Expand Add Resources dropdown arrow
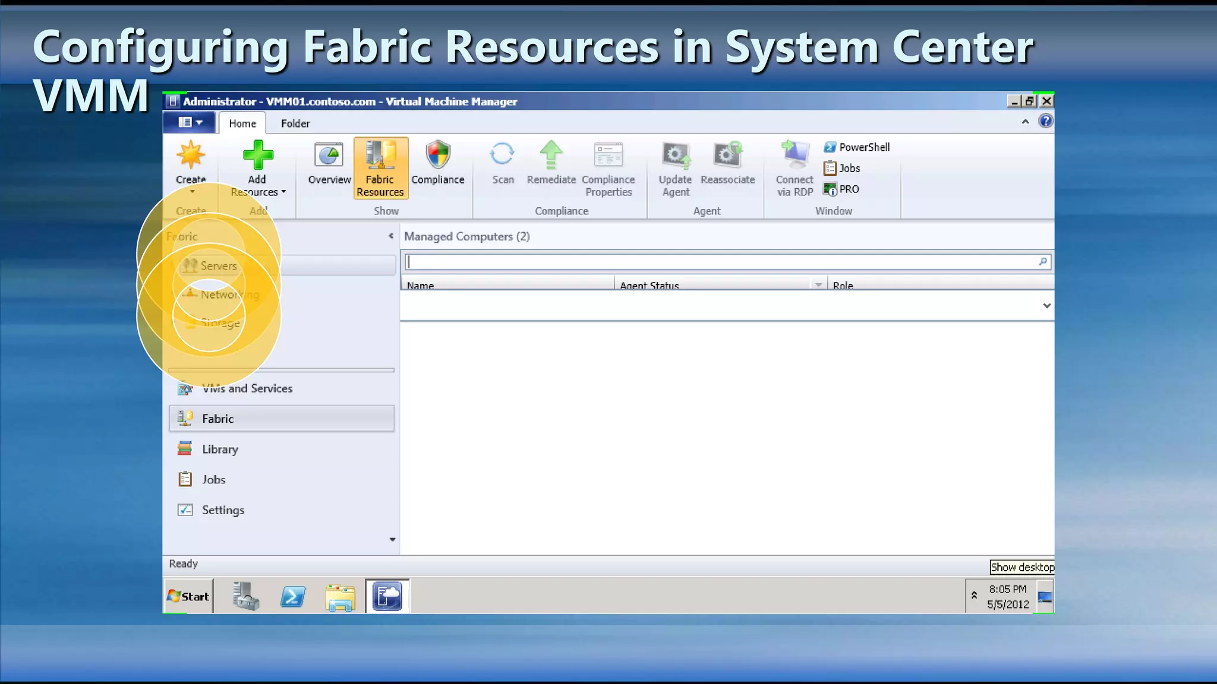Viewport: 1217px width, 684px height. coord(283,192)
